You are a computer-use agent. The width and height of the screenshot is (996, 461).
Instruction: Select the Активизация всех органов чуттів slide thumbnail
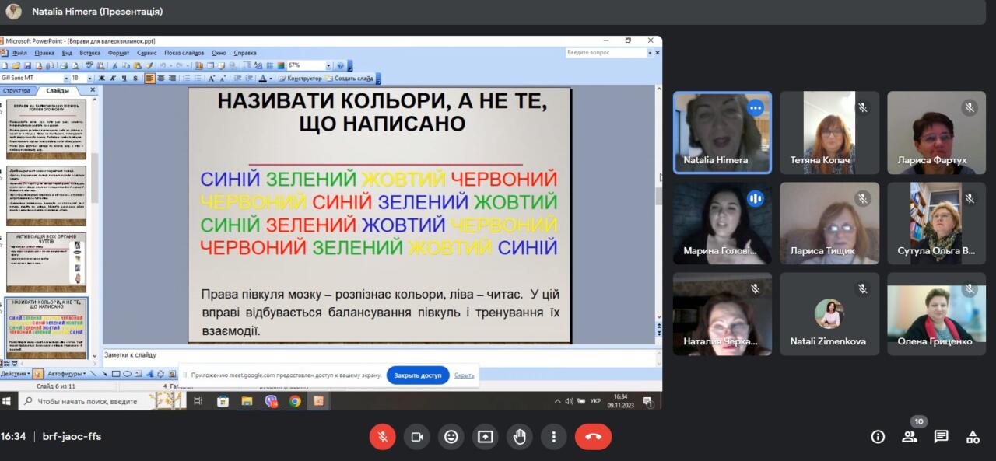click(x=46, y=262)
